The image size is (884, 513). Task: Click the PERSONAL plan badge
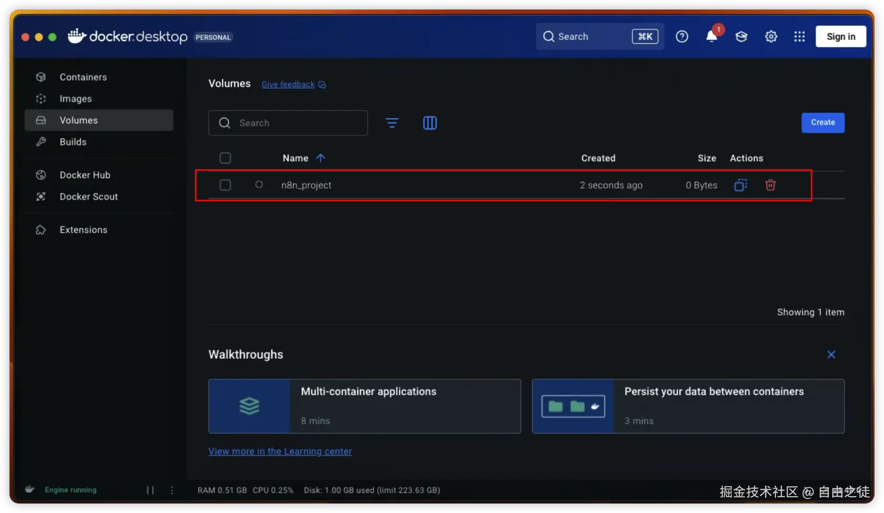[x=213, y=37]
